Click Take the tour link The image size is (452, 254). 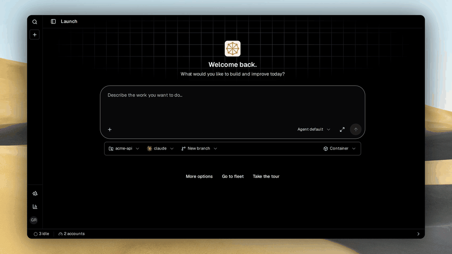click(x=266, y=176)
